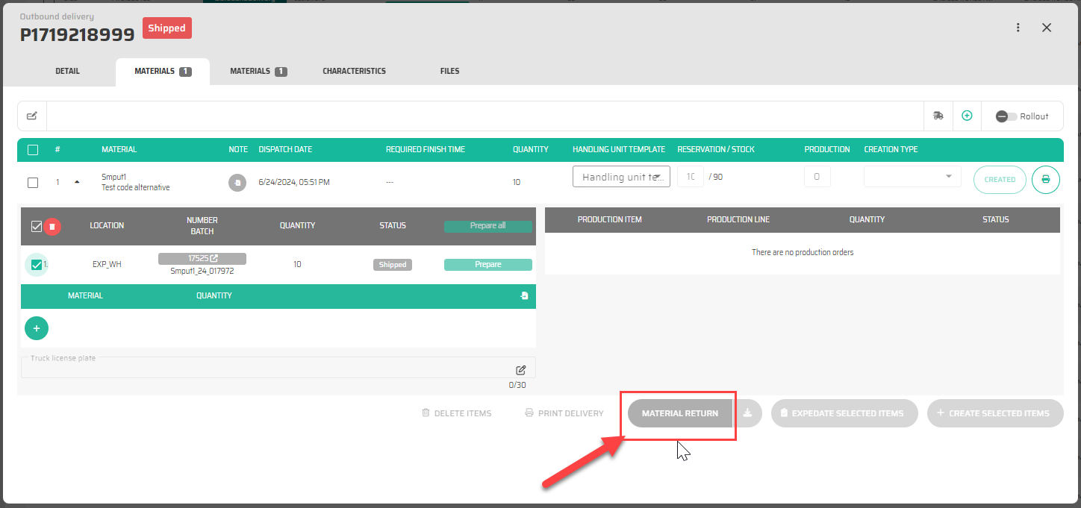Click the note icon for Smput1 material
The image size is (1081, 508).
pos(237,182)
